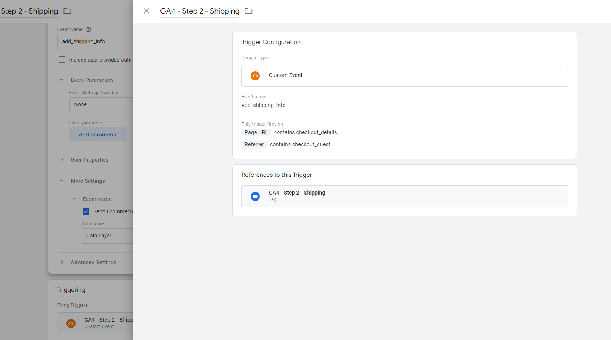Expand the Advanced Settings section
Image resolution: width=611 pixels, height=340 pixels.
[62, 262]
